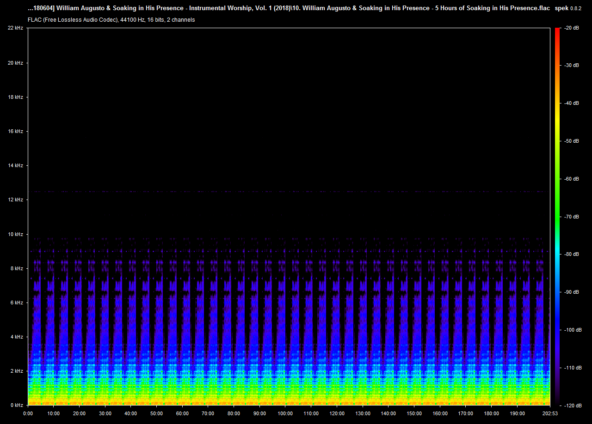Click the 10 kHz frequency label
The height and width of the screenshot is (424, 592).
pyautogui.click(x=16, y=234)
